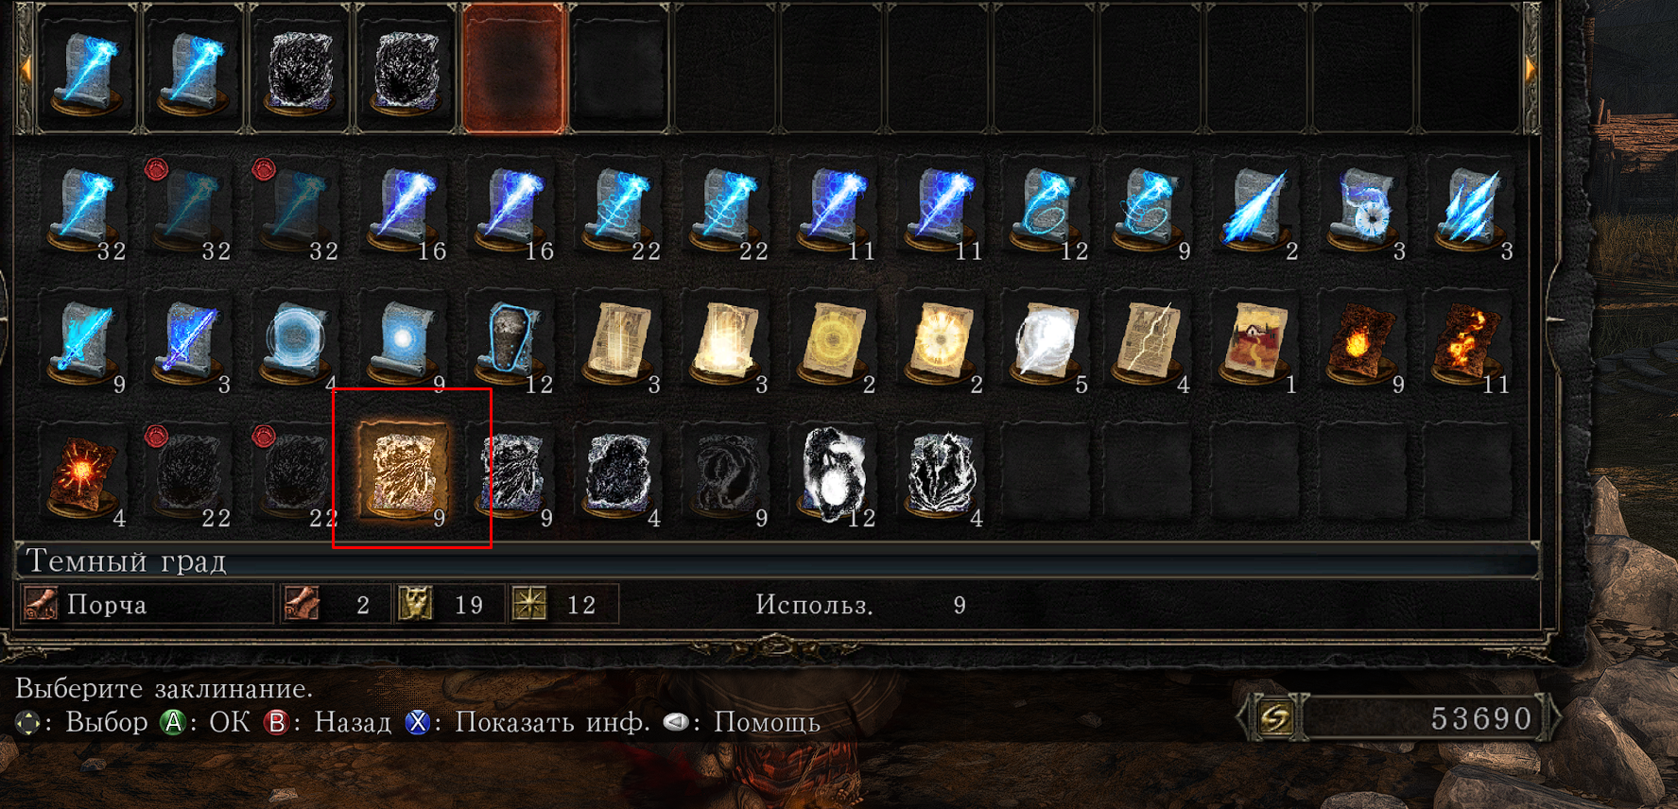
Task: Click the left arrow on the attunement bar
Action: point(26,67)
